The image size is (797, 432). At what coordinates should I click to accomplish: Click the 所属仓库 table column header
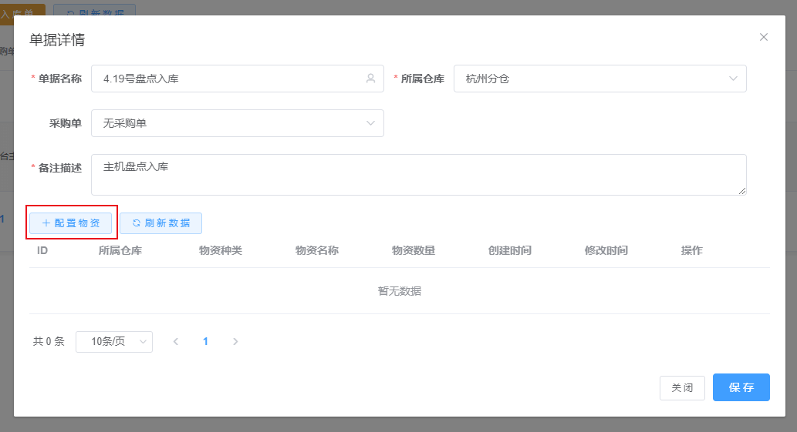[x=120, y=250]
